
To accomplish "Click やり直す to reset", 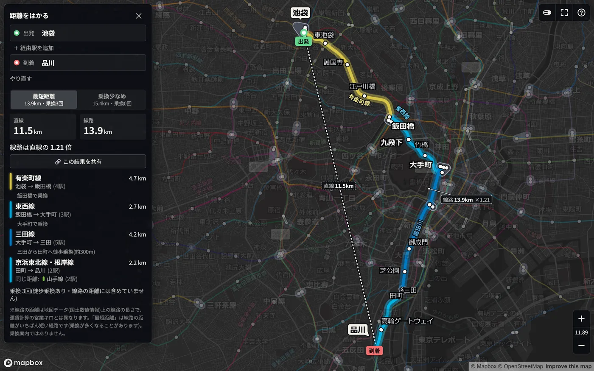I will click(21, 78).
